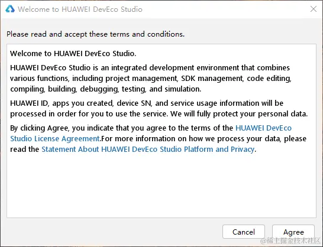This screenshot has width=323, height=247.
Task: Open the Statement About HUAWEI DevEco Studio Platform and Privacy link
Action: (148, 149)
